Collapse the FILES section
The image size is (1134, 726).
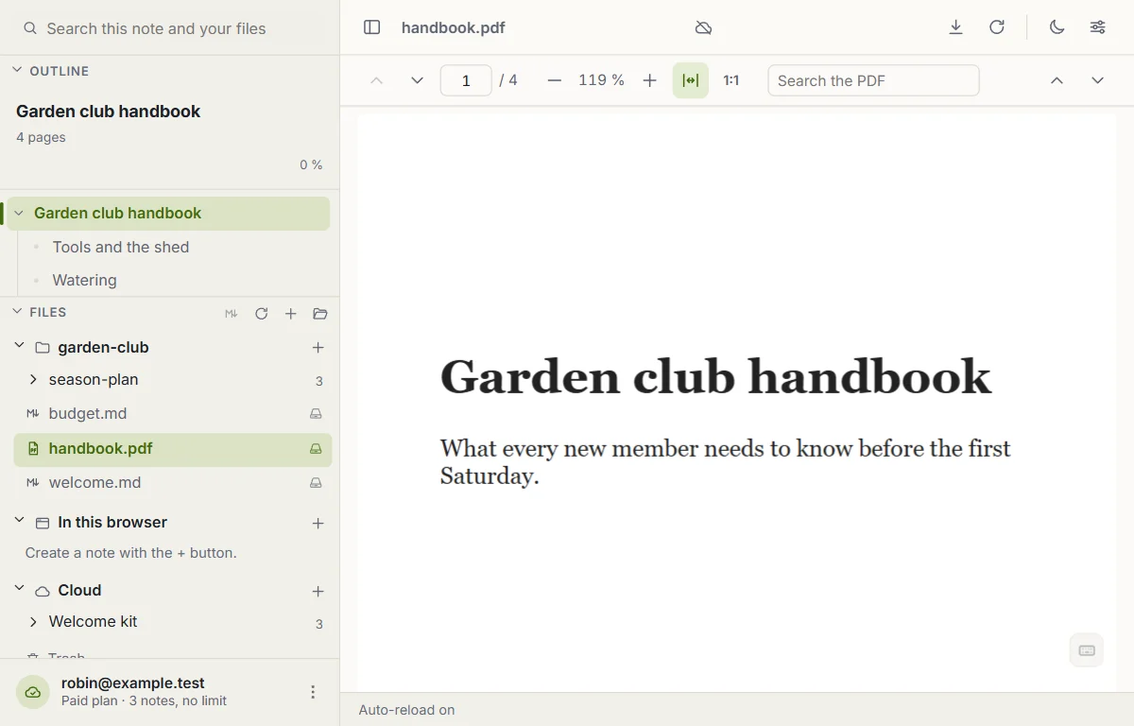pos(17,311)
